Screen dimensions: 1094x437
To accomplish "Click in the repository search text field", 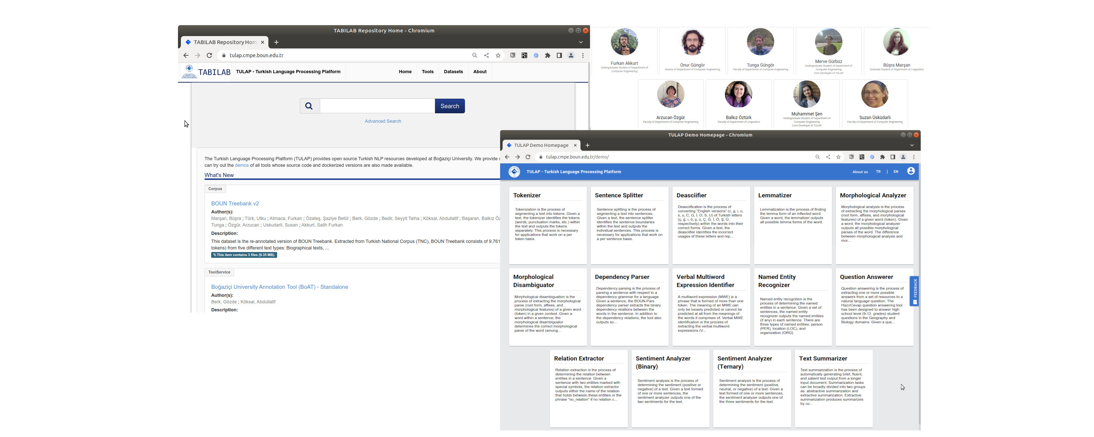I will click(x=377, y=106).
